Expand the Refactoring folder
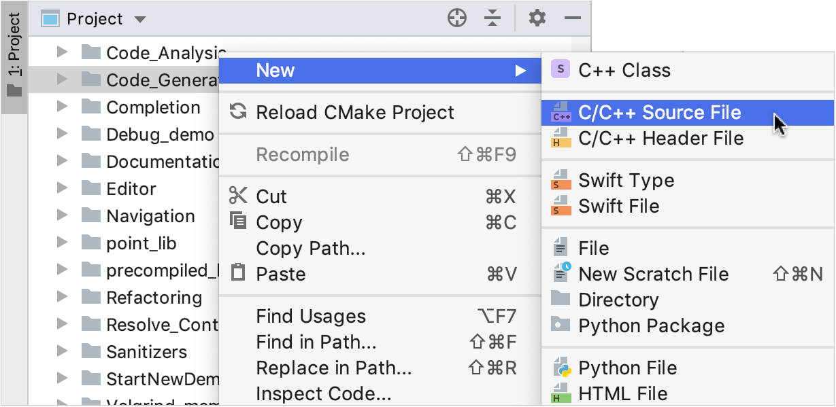Viewport: 836px width, 407px height. (x=61, y=297)
